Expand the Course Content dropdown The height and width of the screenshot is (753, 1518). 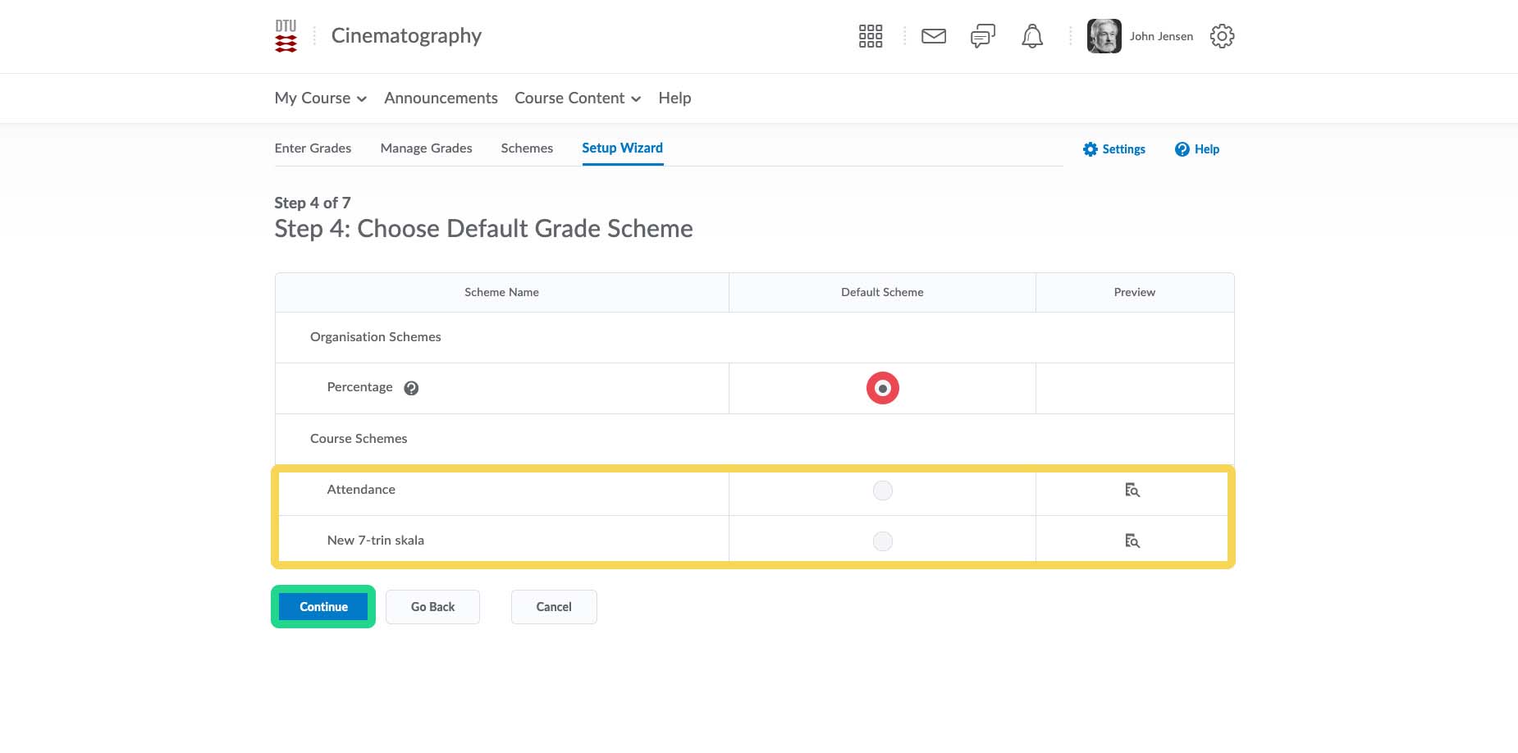coord(577,98)
